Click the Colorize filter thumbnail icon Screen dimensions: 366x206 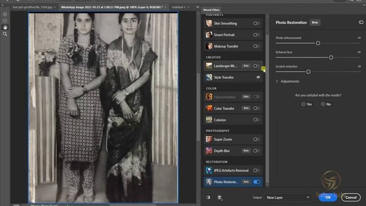point(209,120)
